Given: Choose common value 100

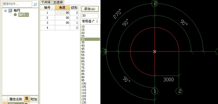Looking at the screenshot, I should [90, 83].
